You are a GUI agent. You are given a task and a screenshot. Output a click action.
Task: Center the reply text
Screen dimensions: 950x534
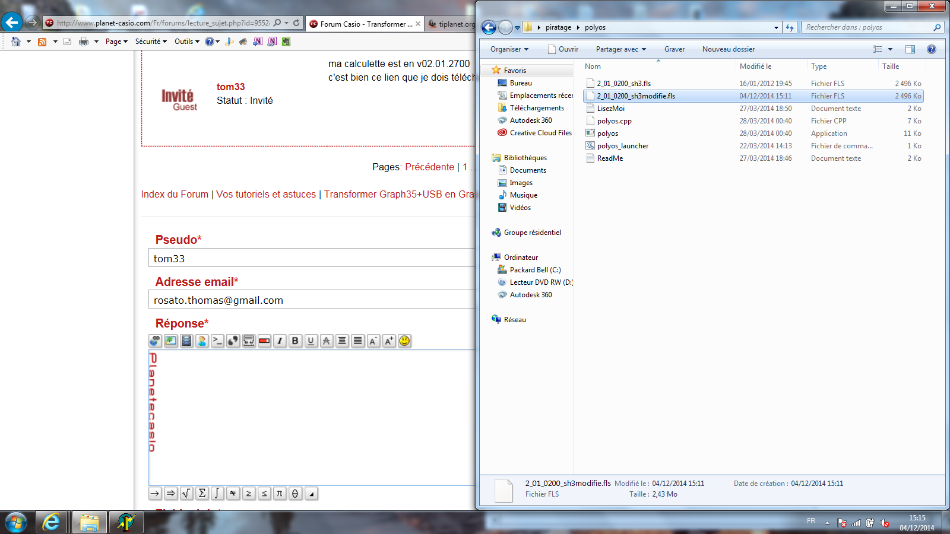tap(342, 341)
